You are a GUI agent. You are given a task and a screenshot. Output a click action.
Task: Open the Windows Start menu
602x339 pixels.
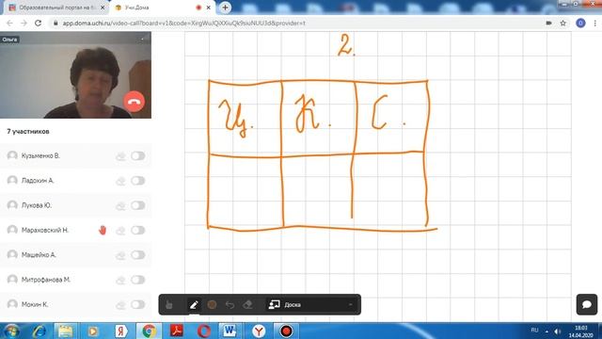[x=11, y=331]
